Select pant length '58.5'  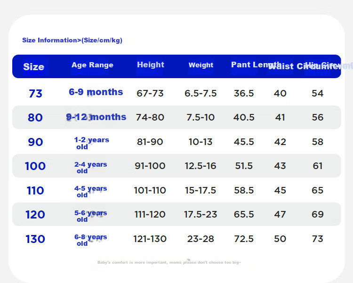244,190
